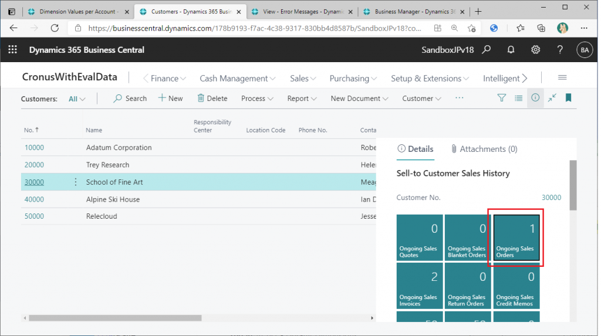Switch to the Details FactBox tab
This screenshot has width=601, height=336.
point(416,149)
